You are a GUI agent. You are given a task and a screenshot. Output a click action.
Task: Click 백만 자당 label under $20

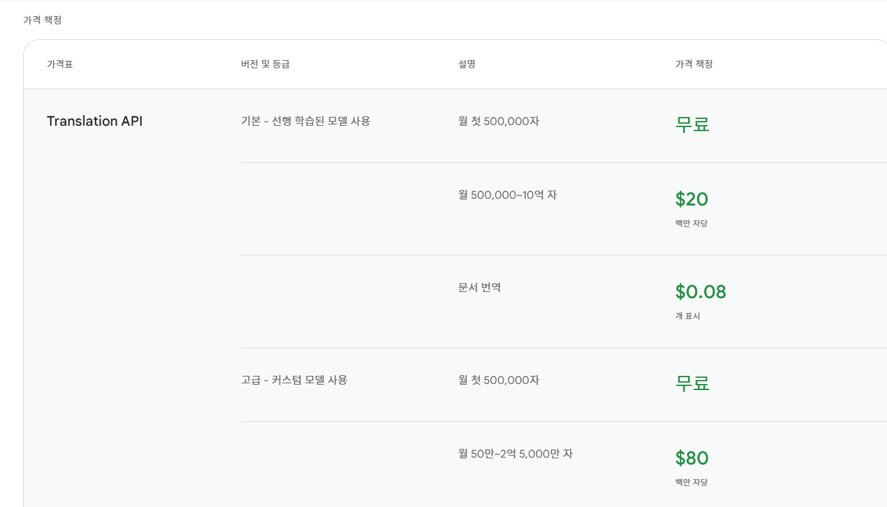(691, 223)
